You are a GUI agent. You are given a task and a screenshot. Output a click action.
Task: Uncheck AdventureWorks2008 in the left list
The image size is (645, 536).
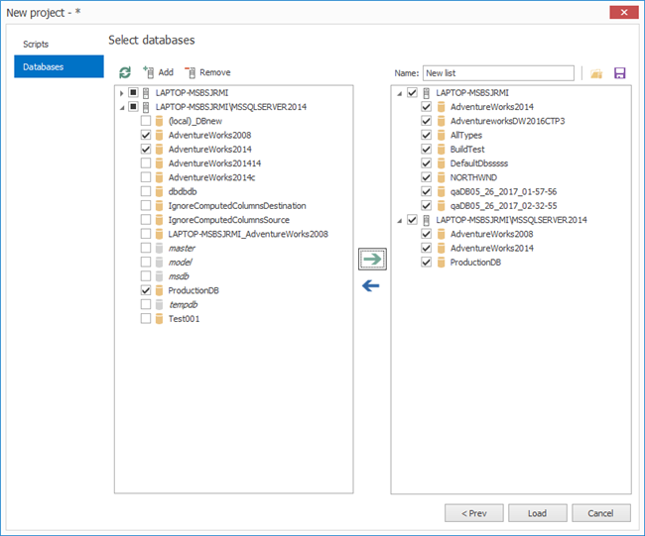[x=146, y=135]
